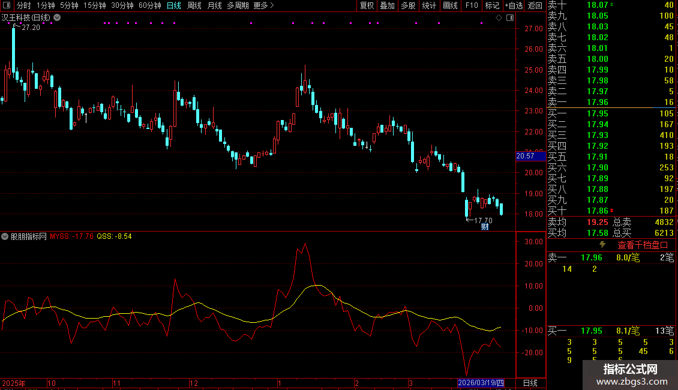Toggle 叠加 overlay mode
Screen dimensions: 678x390
pos(387,5)
